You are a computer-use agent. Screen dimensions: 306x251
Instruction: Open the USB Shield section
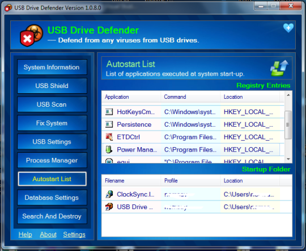[52, 86]
